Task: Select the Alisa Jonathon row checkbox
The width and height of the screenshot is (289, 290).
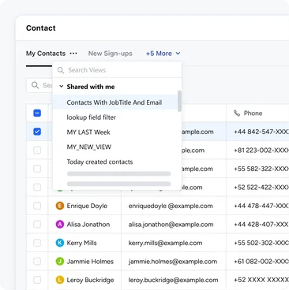Action: [37, 225]
